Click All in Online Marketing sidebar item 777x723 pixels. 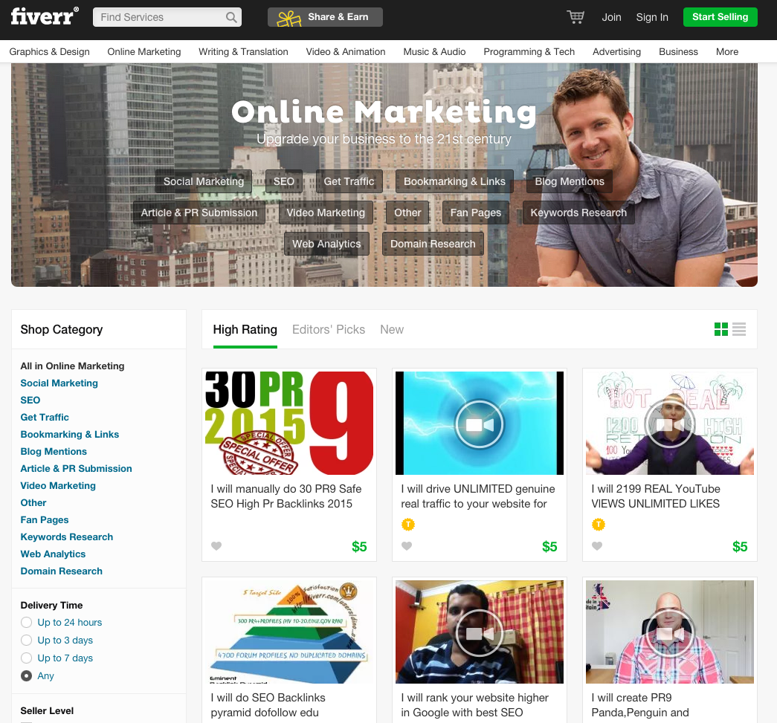click(x=72, y=366)
